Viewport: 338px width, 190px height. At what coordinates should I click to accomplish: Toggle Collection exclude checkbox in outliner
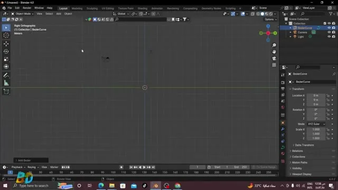tap(325, 23)
